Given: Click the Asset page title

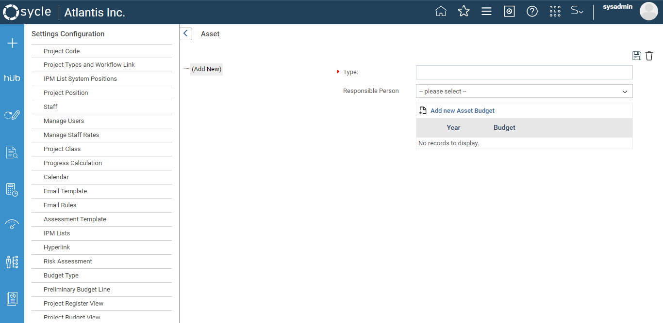Looking at the screenshot, I should pyautogui.click(x=210, y=34).
